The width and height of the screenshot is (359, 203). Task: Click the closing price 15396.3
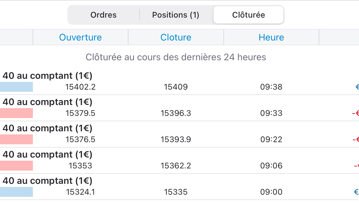[176, 113]
